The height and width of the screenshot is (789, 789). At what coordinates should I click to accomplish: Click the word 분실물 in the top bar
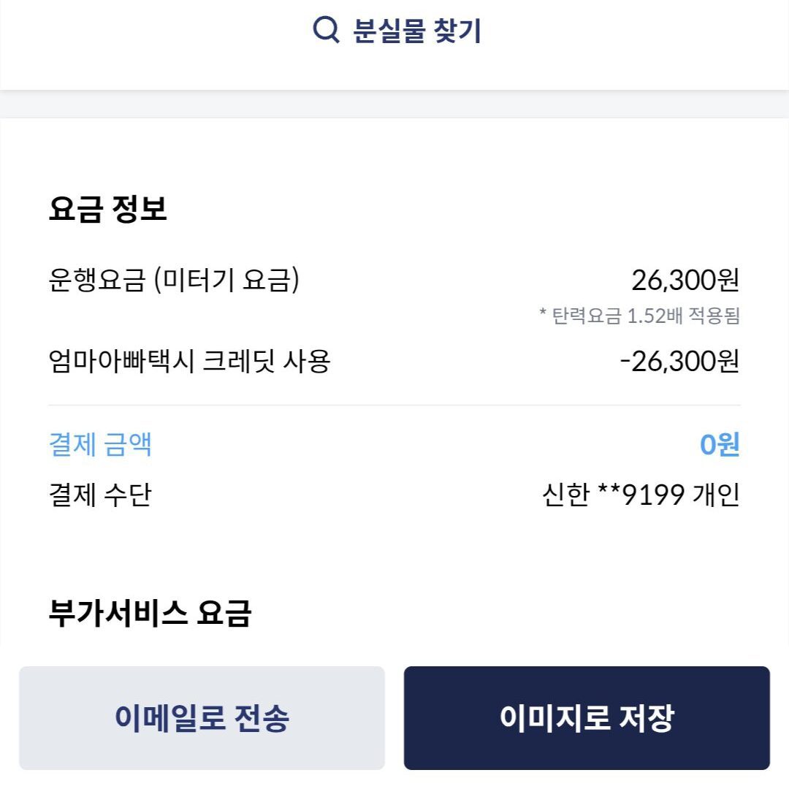[389, 31]
